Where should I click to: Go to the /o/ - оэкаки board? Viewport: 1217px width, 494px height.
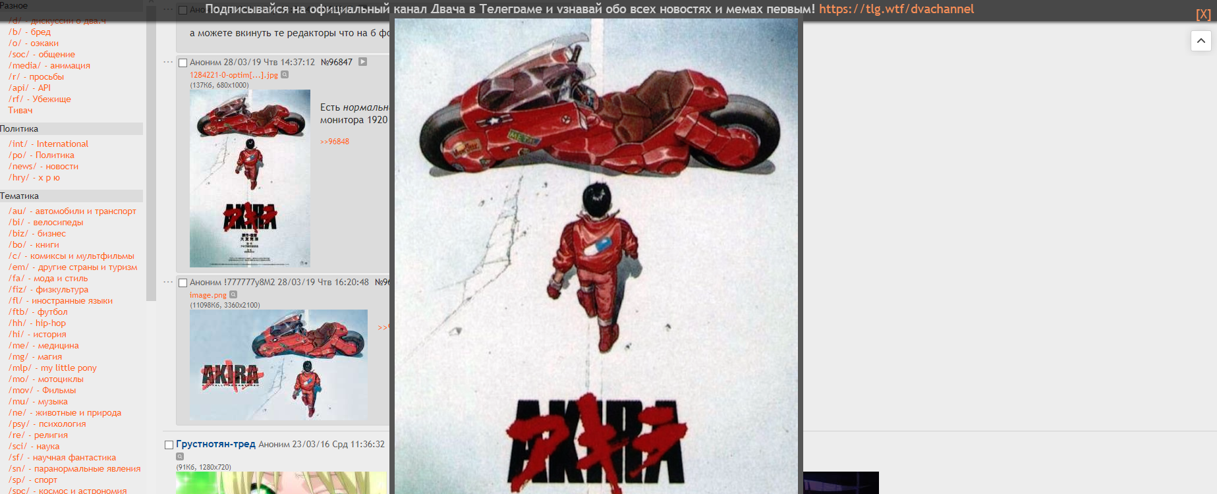(x=34, y=43)
